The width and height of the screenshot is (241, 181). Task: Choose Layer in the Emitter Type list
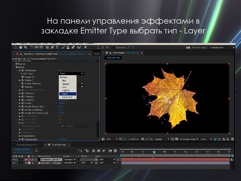pos(65,94)
